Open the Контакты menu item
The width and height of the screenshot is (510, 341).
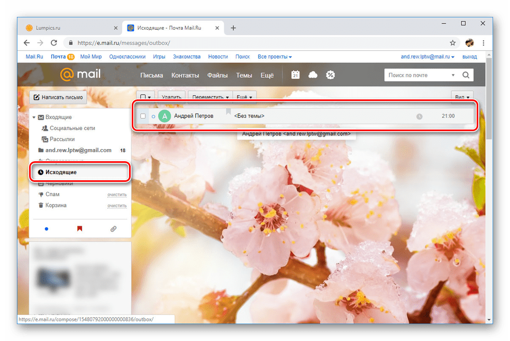tap(185, 75)
